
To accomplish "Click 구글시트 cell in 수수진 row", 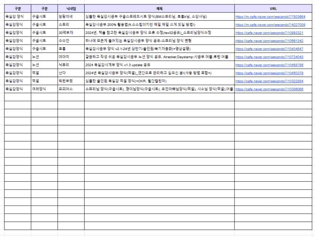I will coord(44,41).
